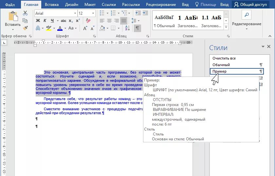Open the Файл tab
Viewport: 275px width, 176px height.
pos(10,4)
